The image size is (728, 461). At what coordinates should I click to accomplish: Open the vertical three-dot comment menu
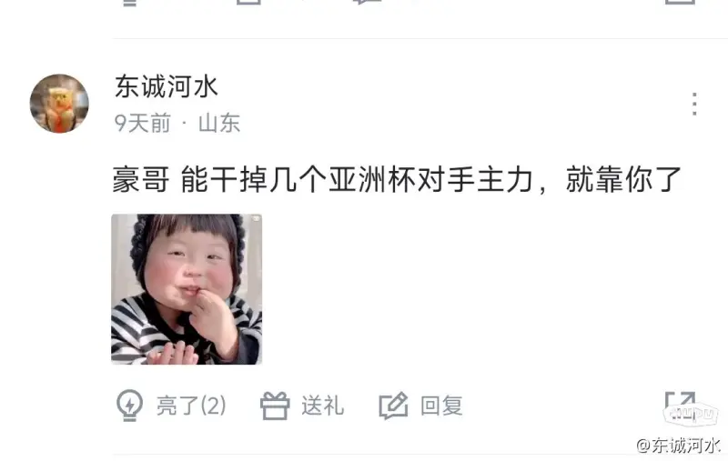tap(694, 104)
